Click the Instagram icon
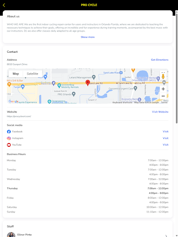The image size is (178, 237). tap(9, 138)
